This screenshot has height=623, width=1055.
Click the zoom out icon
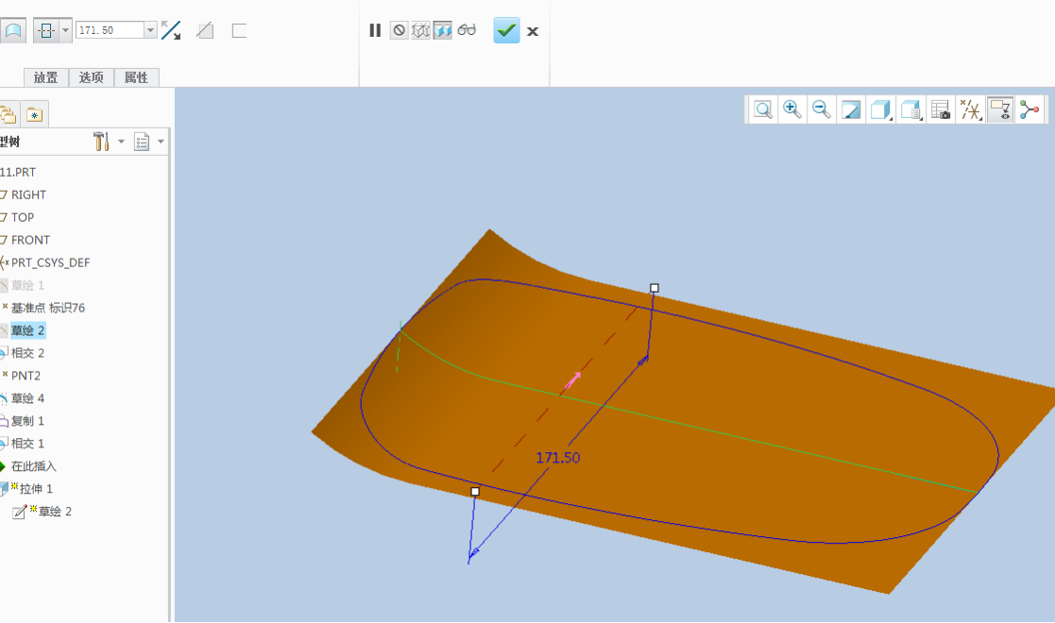click(x=822, y=109)
